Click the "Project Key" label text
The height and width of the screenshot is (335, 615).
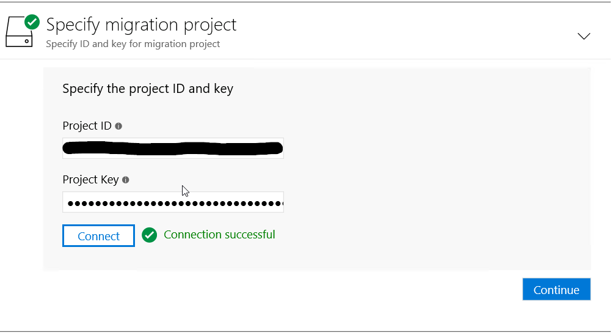pos(90,180)
